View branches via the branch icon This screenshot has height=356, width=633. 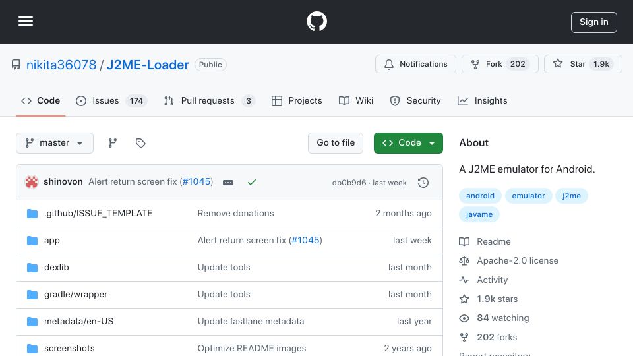click(113, 143)
